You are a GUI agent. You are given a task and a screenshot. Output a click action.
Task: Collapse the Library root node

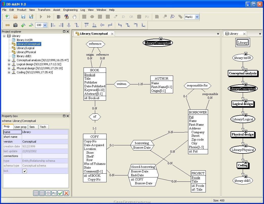click(x=4, y=36)
